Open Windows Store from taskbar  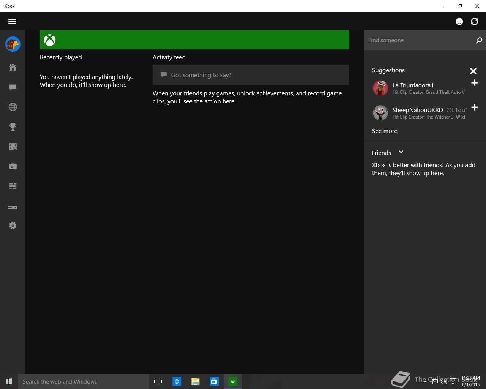pos(214,381)
